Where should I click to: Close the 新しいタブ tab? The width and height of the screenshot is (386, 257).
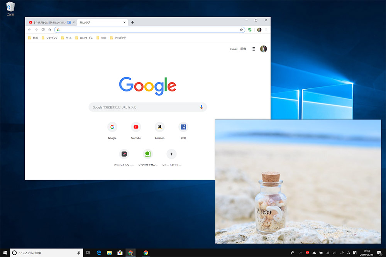[x=124, y=22]
